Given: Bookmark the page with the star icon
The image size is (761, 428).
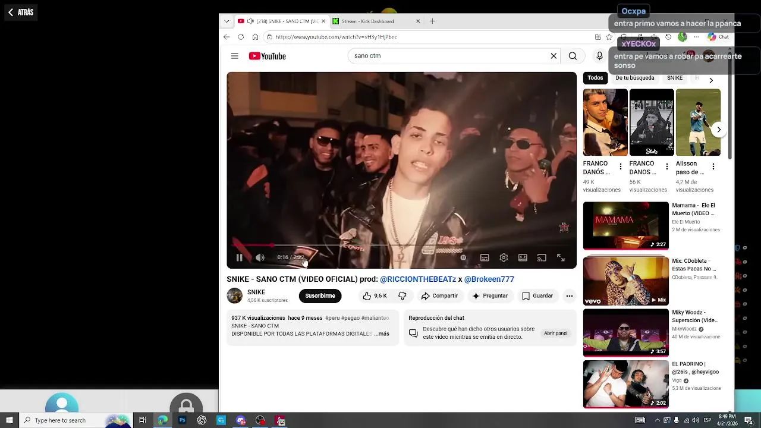Looking at the screenshot, I should [609, 37].
